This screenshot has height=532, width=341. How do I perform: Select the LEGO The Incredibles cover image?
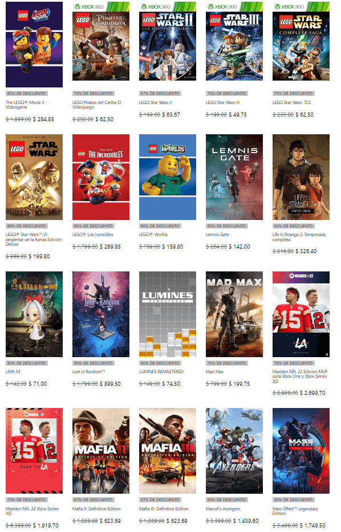coord(100,177)
